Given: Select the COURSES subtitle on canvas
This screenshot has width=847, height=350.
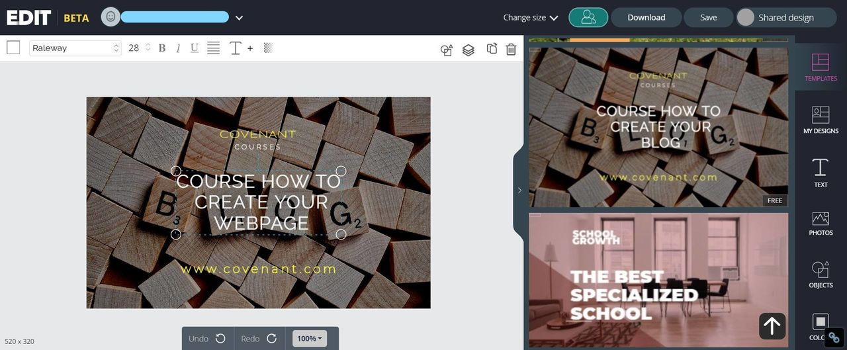Looking at the screenshot, I should (x=257, y=147).
